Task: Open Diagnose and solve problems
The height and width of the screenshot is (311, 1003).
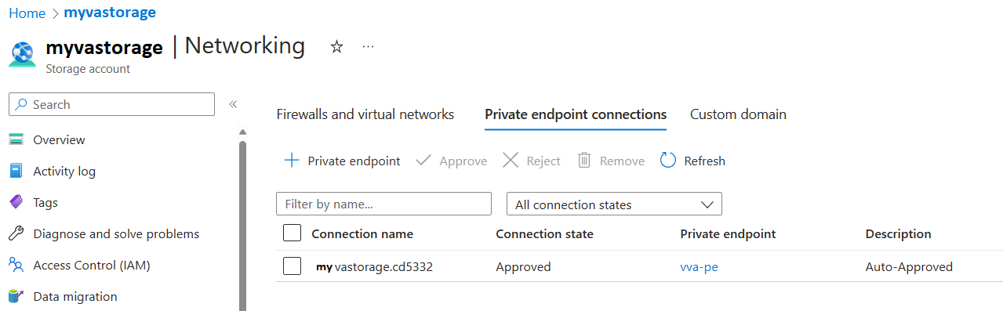Action: point(116,234)
